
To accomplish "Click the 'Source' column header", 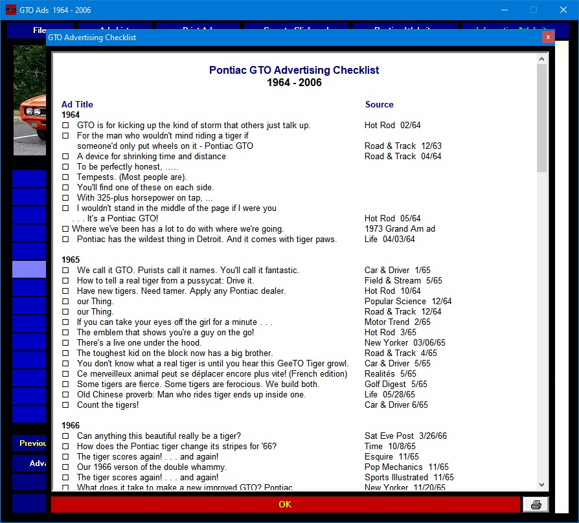I will click(380, 104).
